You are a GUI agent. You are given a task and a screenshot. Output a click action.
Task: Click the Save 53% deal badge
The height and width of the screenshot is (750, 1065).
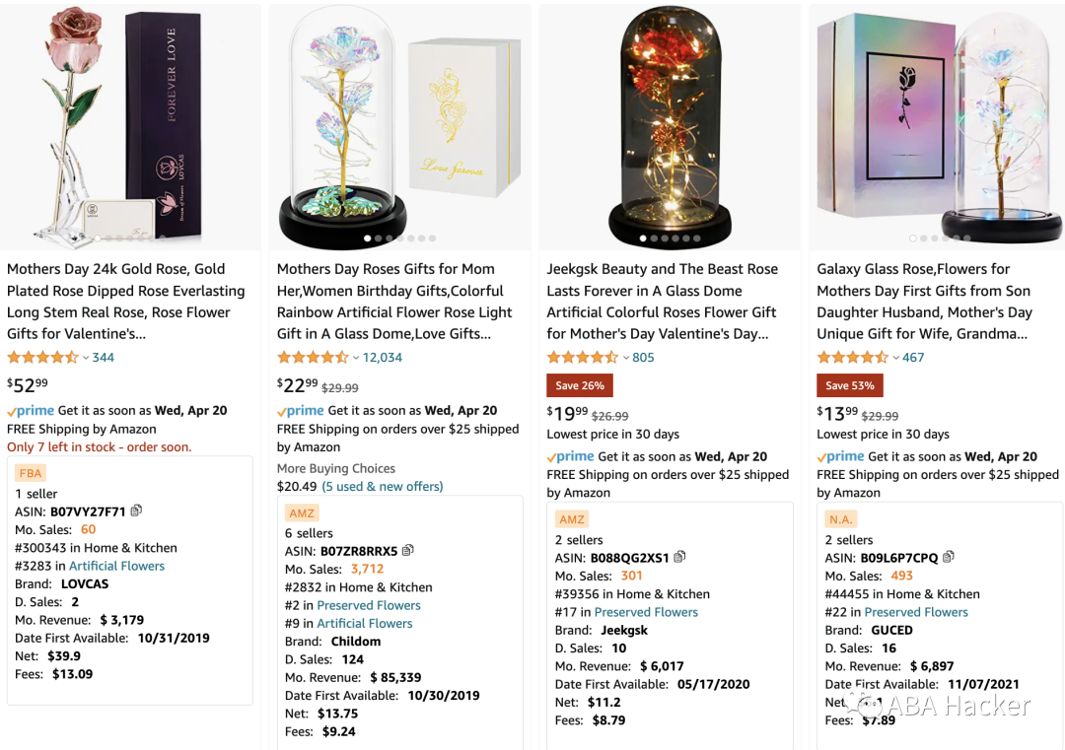click(x=850, y=385)
